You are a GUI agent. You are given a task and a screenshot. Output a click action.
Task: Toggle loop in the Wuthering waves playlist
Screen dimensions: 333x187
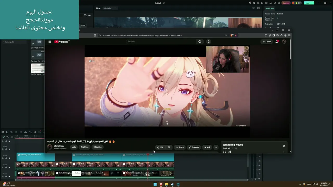coord(225,152)
